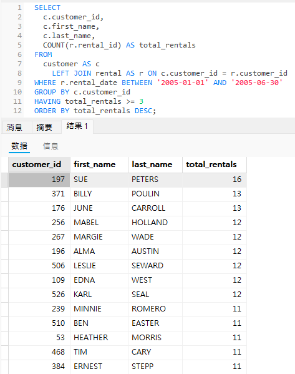
Task: Click the '2005-06-30' date string
Action: 257,83
